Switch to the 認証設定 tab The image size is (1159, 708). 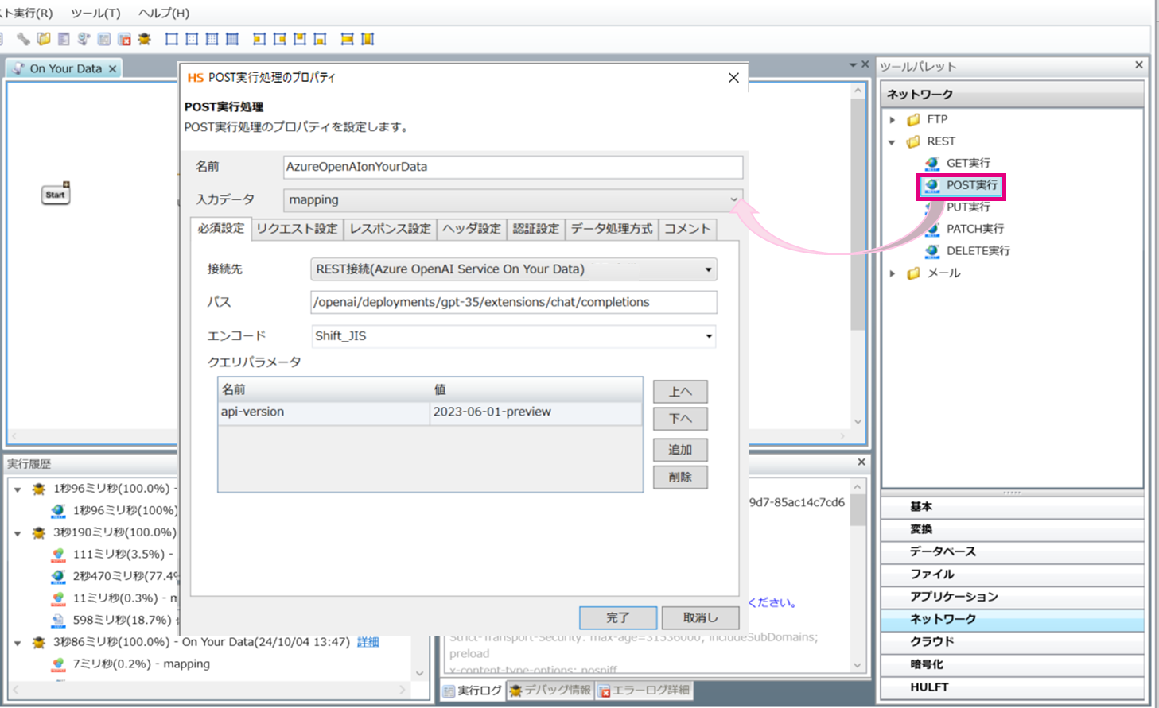click(536, 229)
